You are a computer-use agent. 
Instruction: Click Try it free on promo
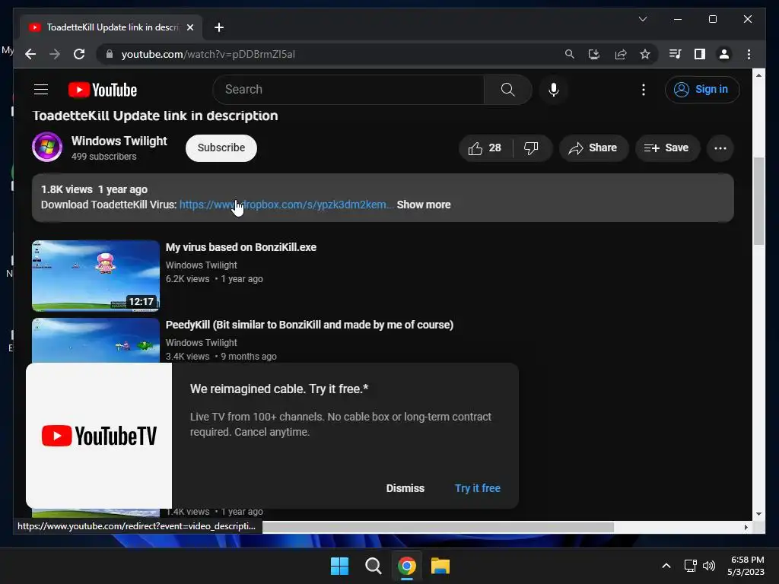coord(478,488)
